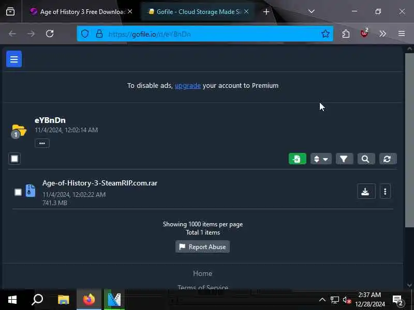Screen dimensions: 414x310
Task: Reload the current page
Action: 50,34
